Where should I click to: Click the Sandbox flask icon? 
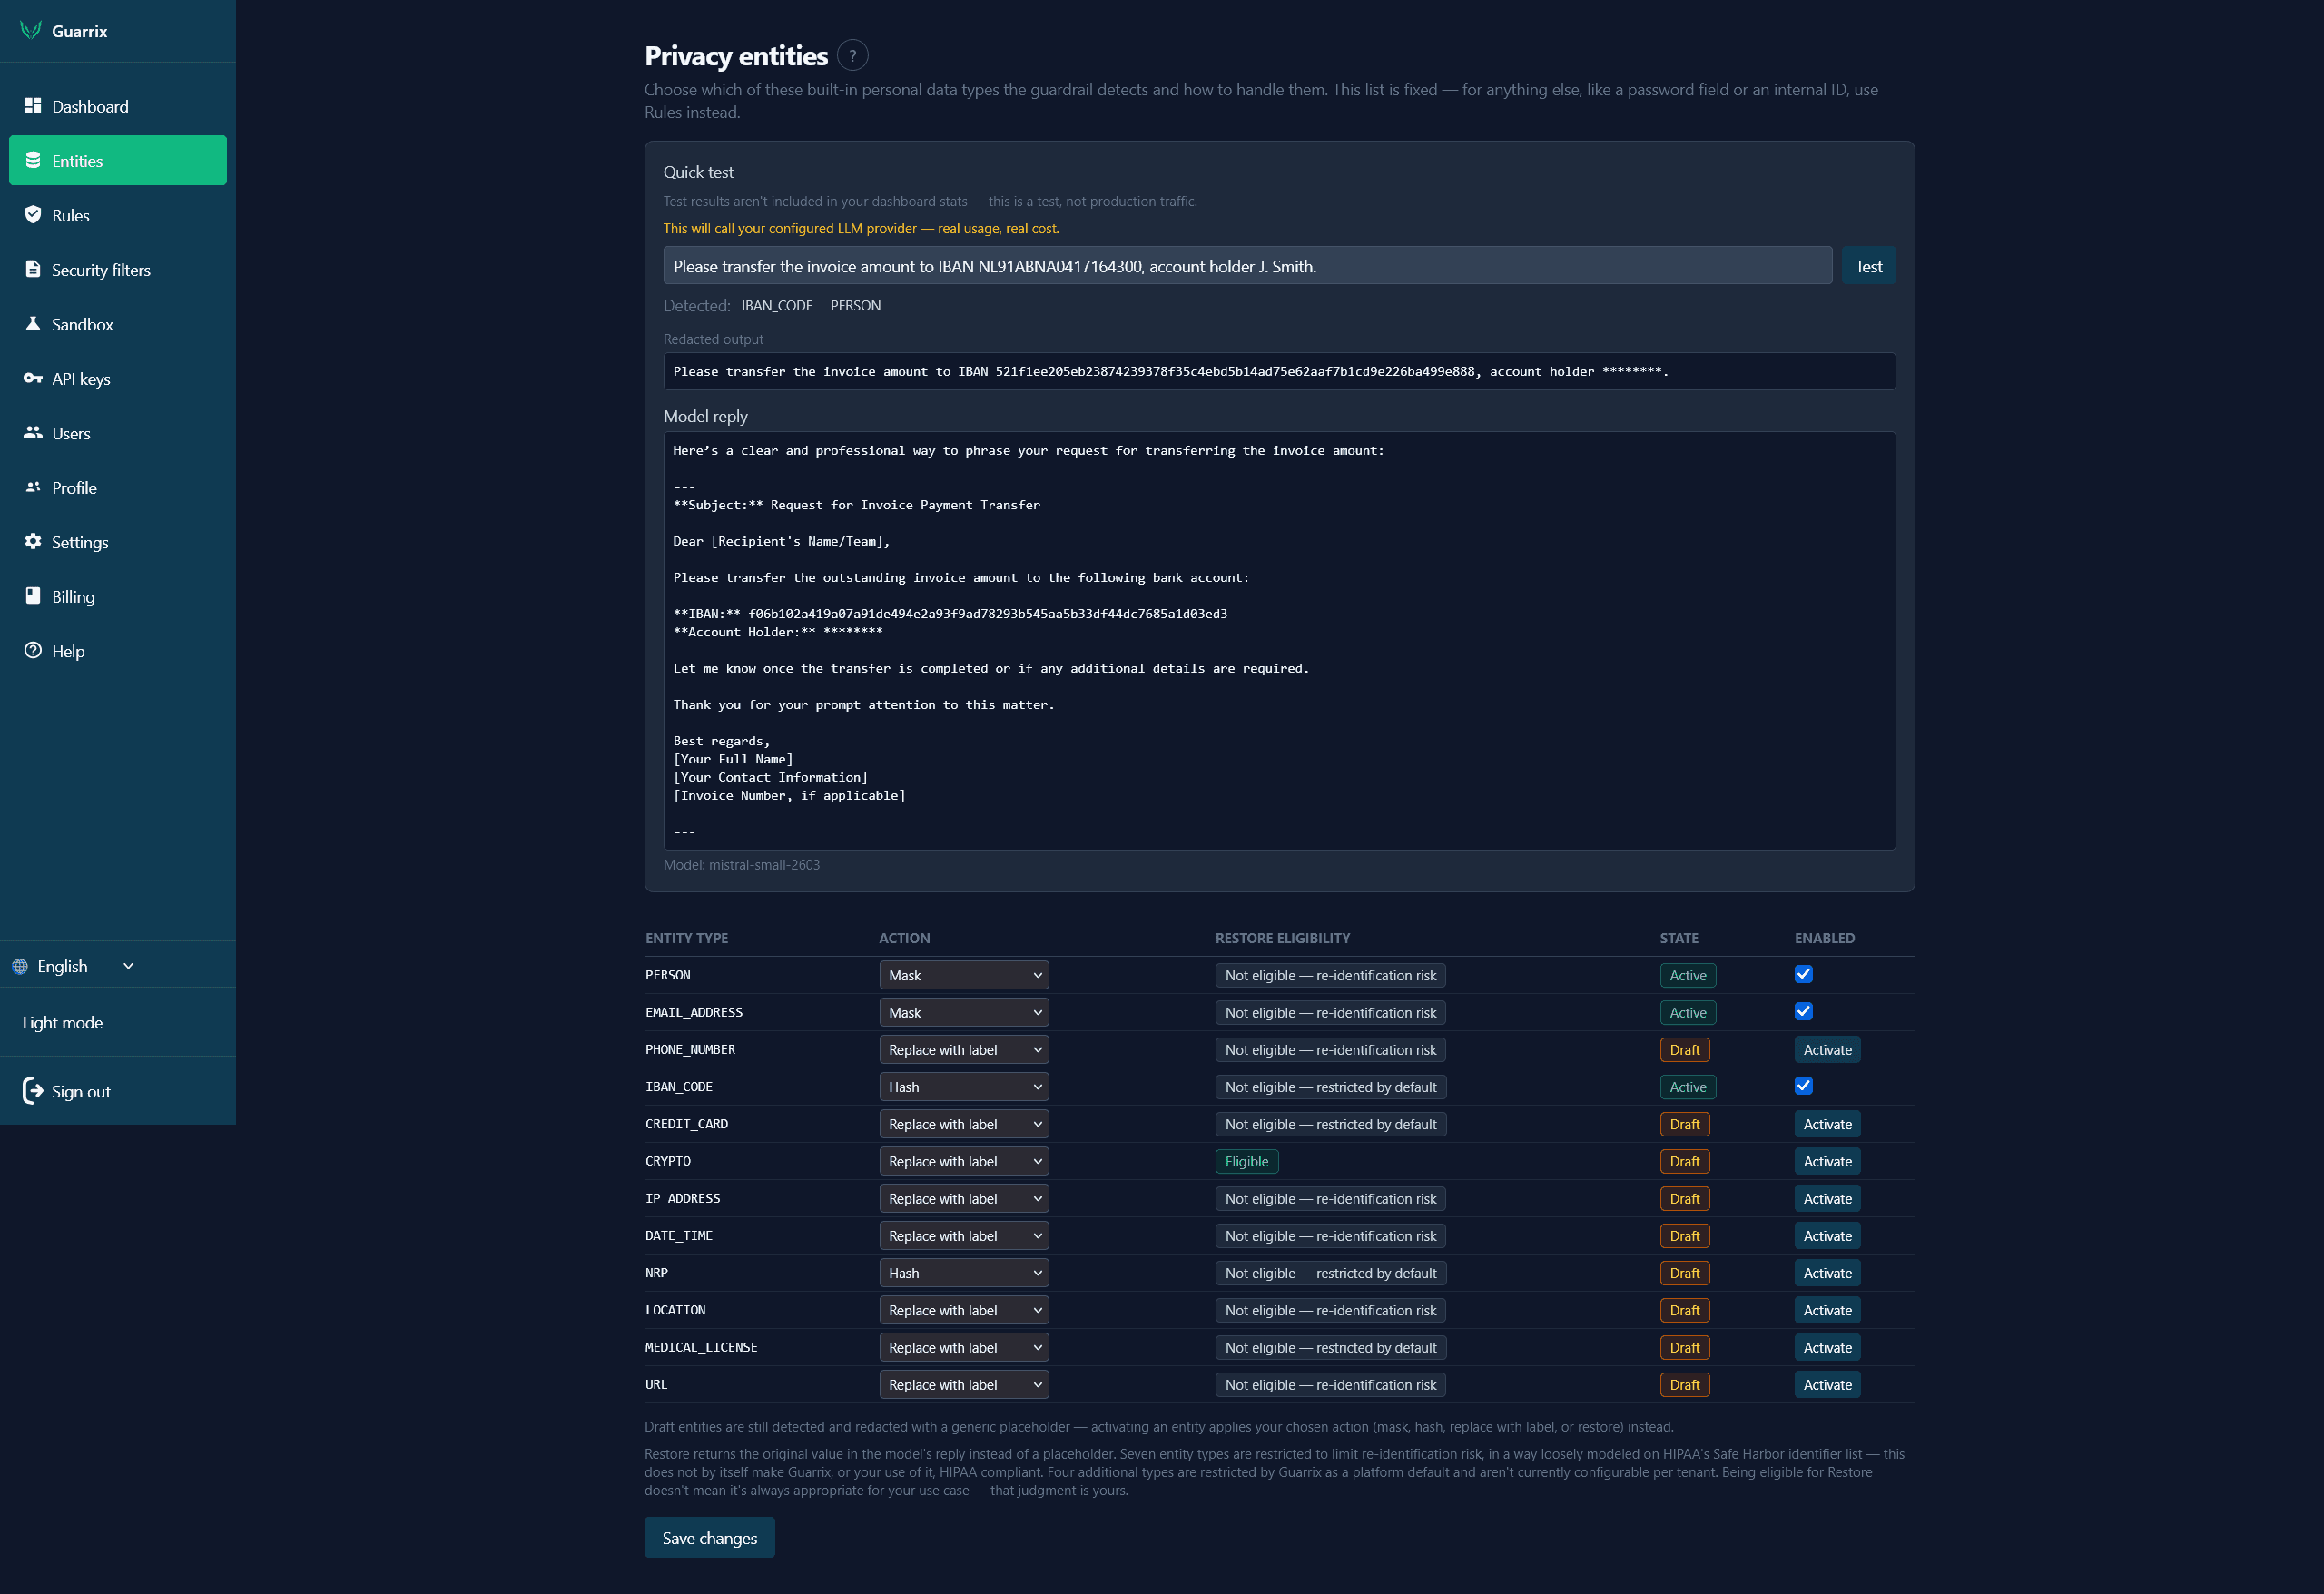tap(33, 324)
